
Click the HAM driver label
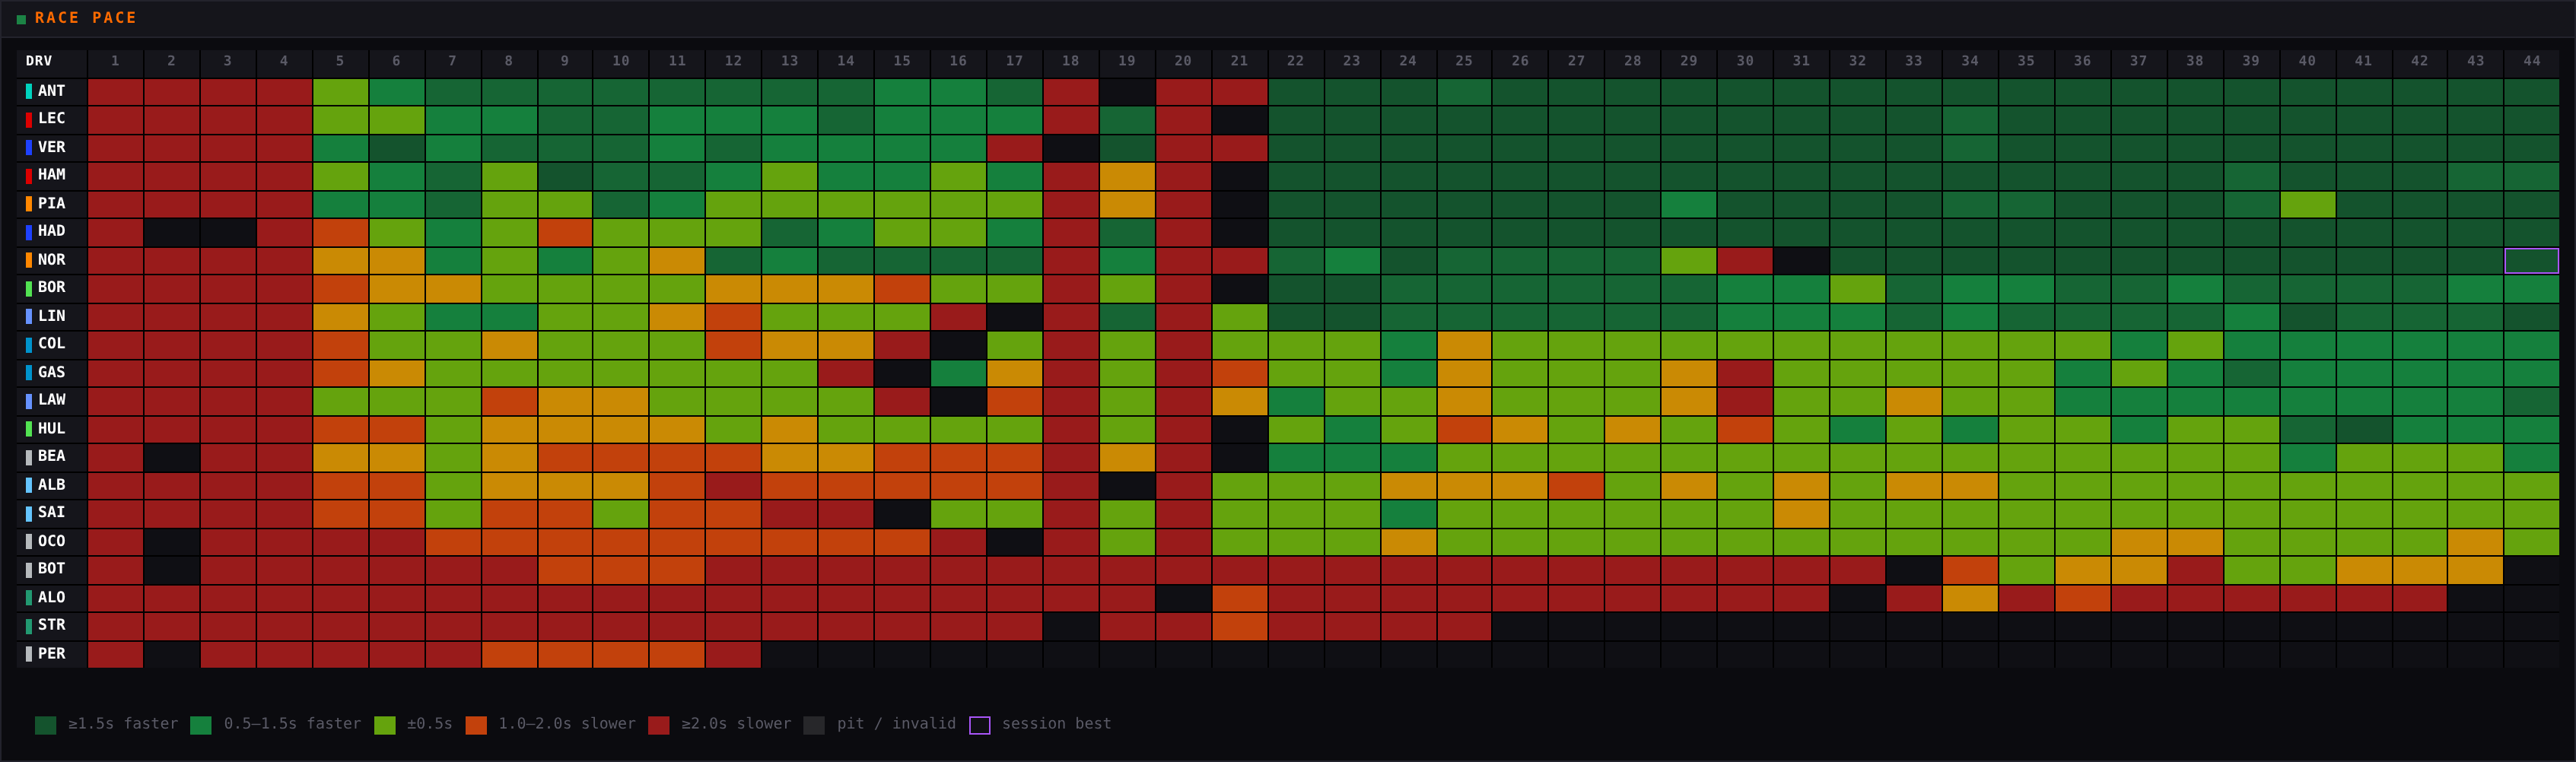click(x=51, y=175)
